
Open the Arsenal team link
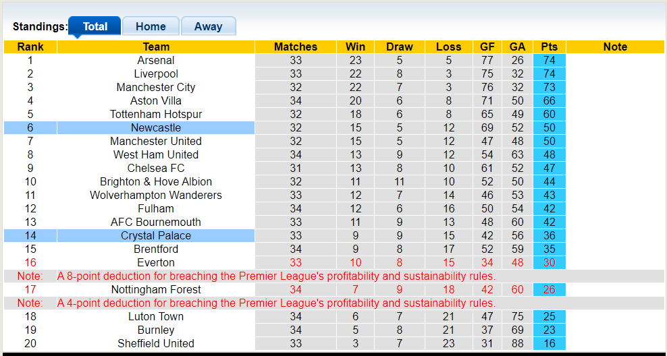pos(156,60)
